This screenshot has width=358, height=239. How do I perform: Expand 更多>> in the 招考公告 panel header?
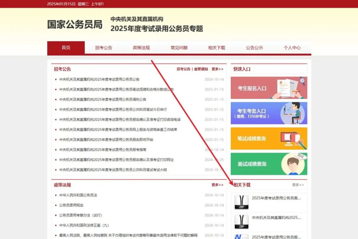tap(217, 69)
